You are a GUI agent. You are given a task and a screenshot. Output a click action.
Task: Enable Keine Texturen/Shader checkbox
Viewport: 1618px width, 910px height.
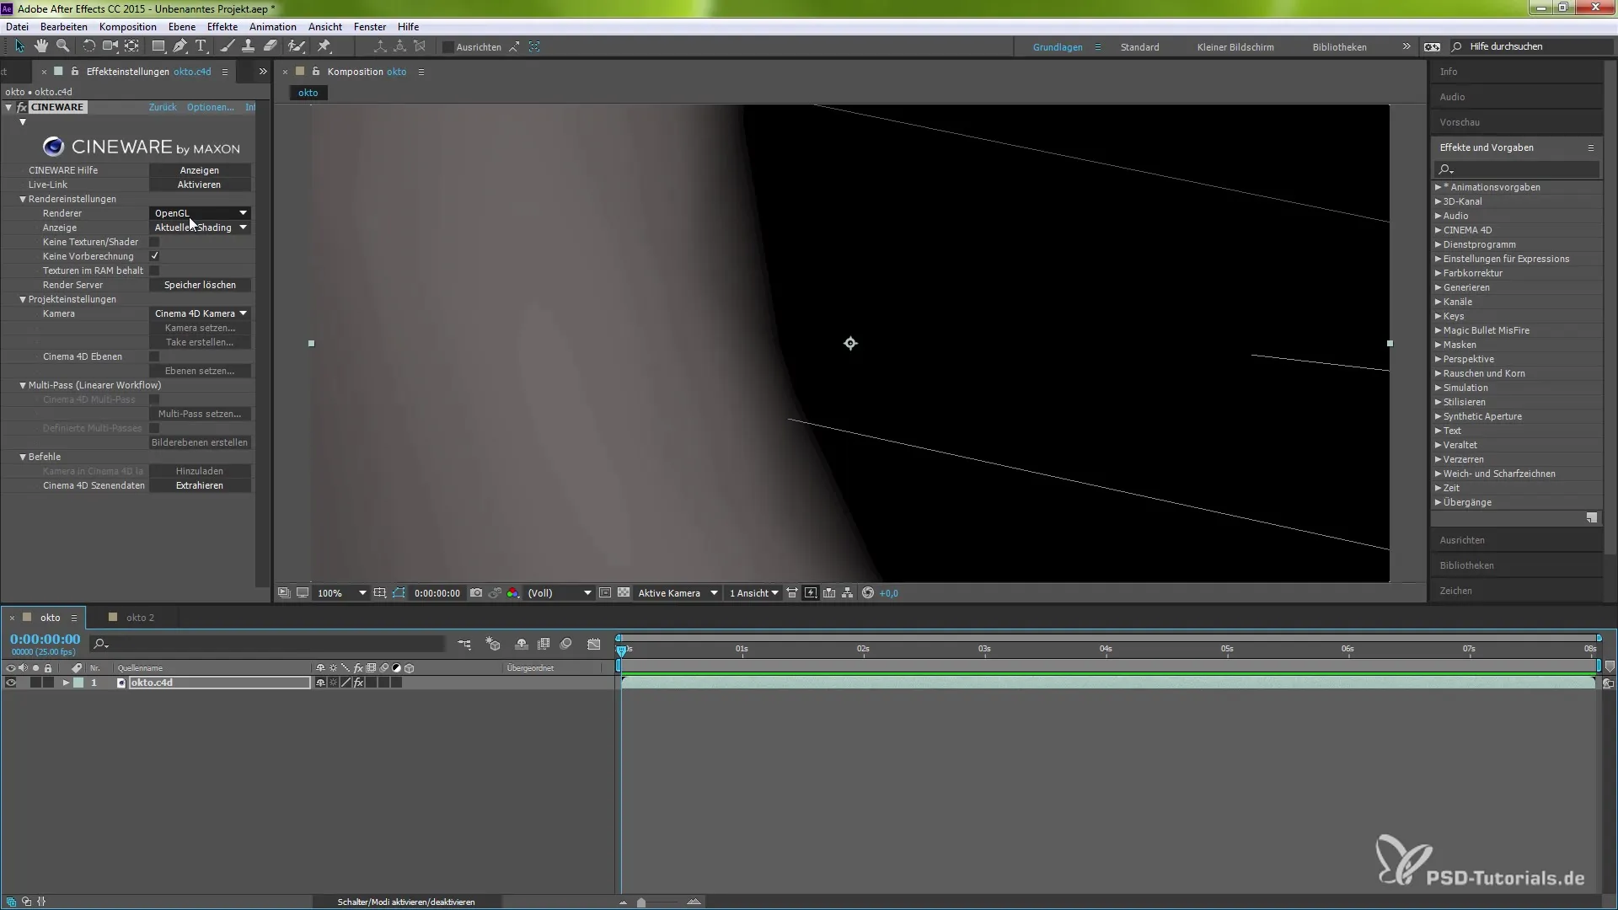tap(154, 242)
